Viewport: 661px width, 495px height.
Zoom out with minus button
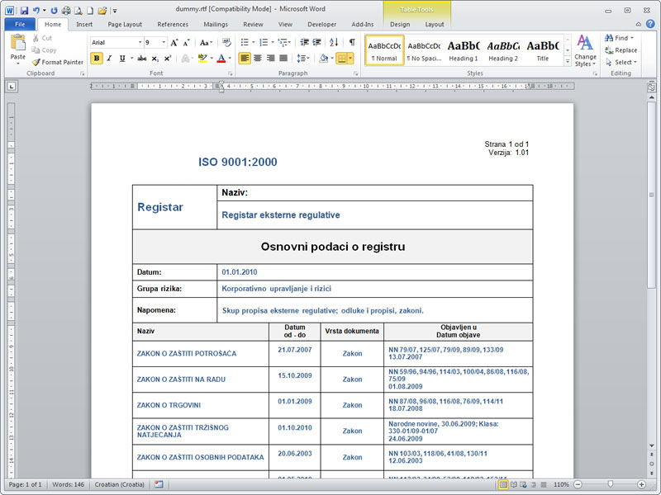578,484
